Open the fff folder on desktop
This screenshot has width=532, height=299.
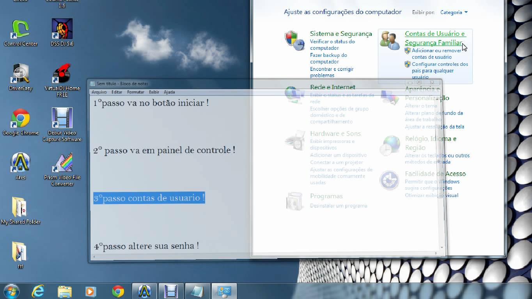(x=20, y=255)
